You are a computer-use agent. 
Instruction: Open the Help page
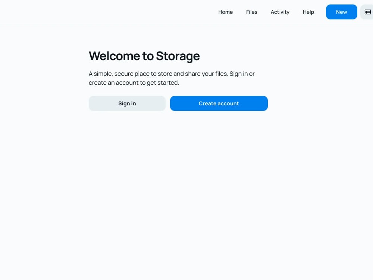[308, 12]
